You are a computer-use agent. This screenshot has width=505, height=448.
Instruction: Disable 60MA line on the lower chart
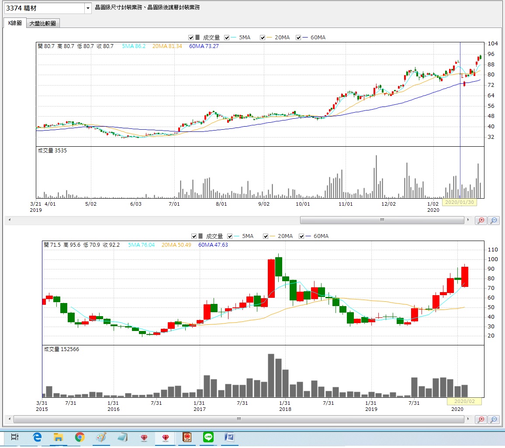pyautogui.click(x=301, y=236)
